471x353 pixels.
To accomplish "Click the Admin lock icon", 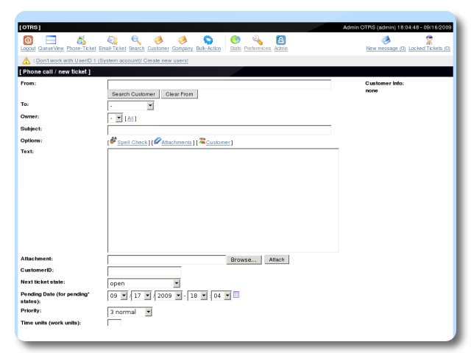I will 281,40.
